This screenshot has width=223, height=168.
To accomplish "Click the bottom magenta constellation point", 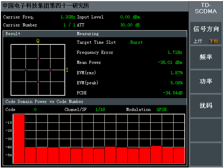I will [39, 81].
